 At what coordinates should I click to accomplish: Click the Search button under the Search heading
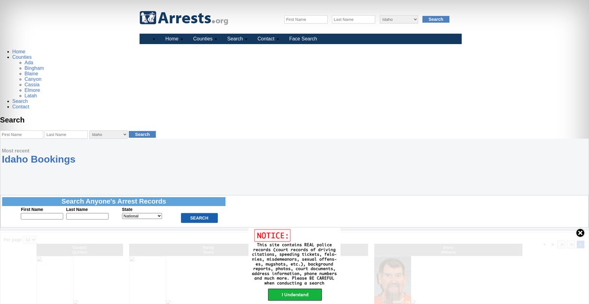[x=142, y=134]
